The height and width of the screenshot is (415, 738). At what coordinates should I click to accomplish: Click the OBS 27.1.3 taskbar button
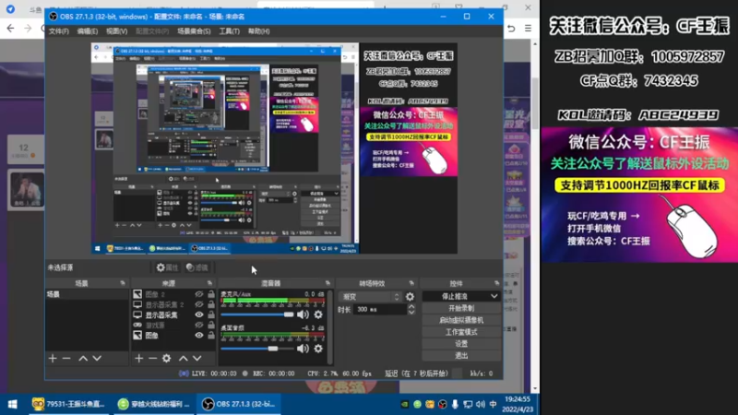pyautogui.click(x=239, y=404)
